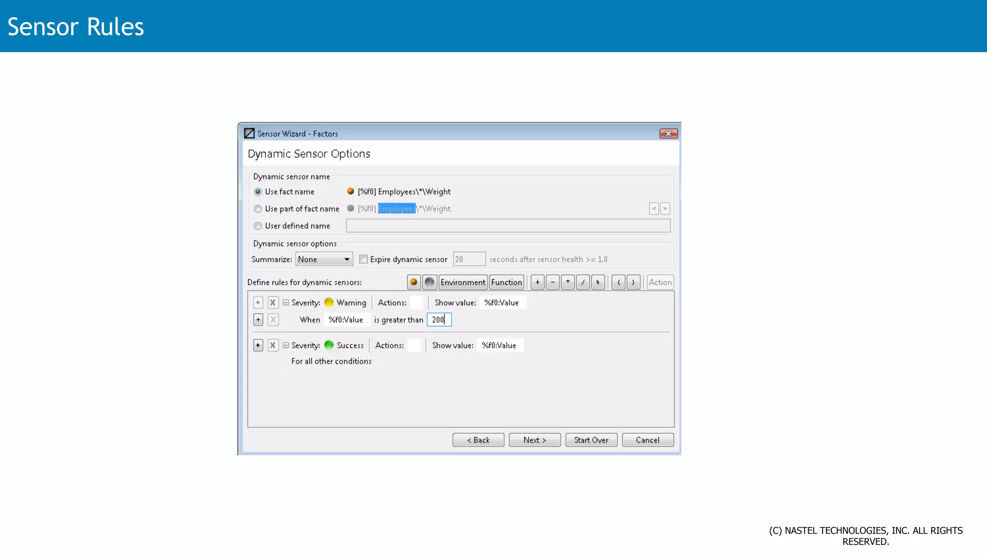The width and height of the screenshot is (987, 555).
Task: Select User defined name radio button
Action: (258, 226)
